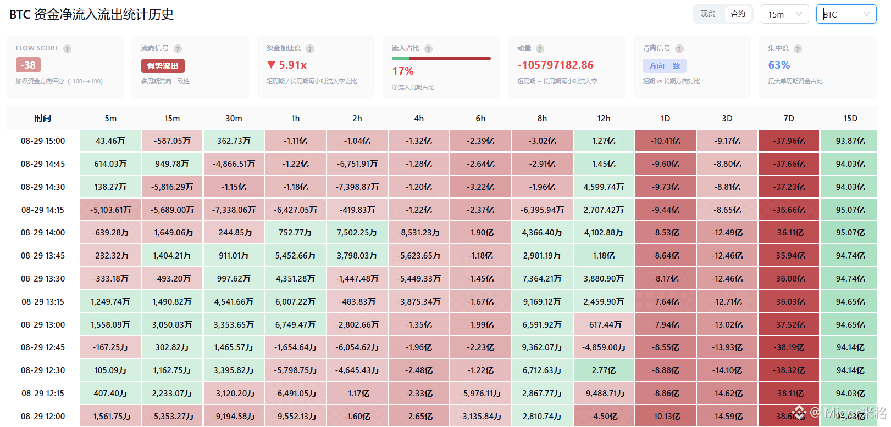The width and height of the screenshot is (891, 427).
Task: Click the -10.41亿 cell
Action: [665, 141]
